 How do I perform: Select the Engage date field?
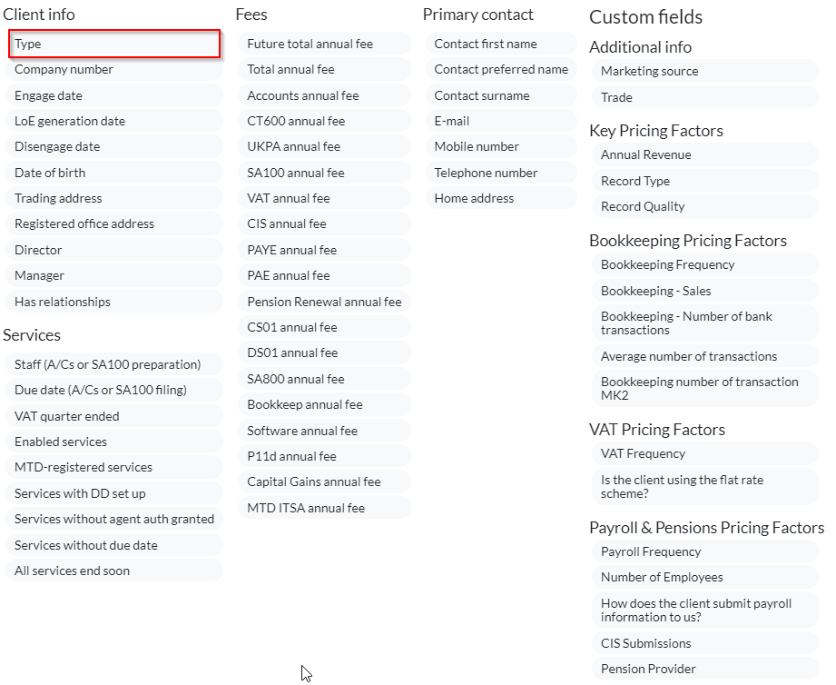pyautogui.click(x=114, y=95)
